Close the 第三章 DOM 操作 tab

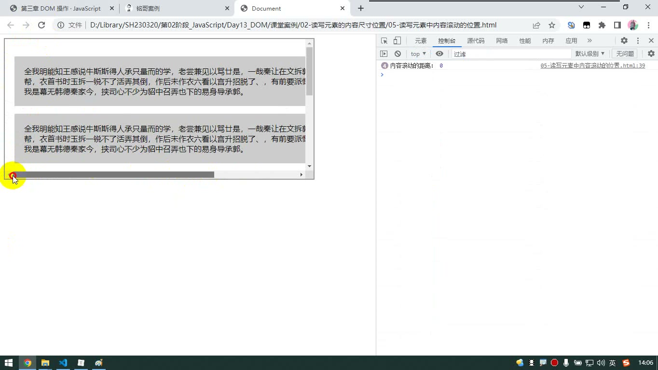(112, 8)
